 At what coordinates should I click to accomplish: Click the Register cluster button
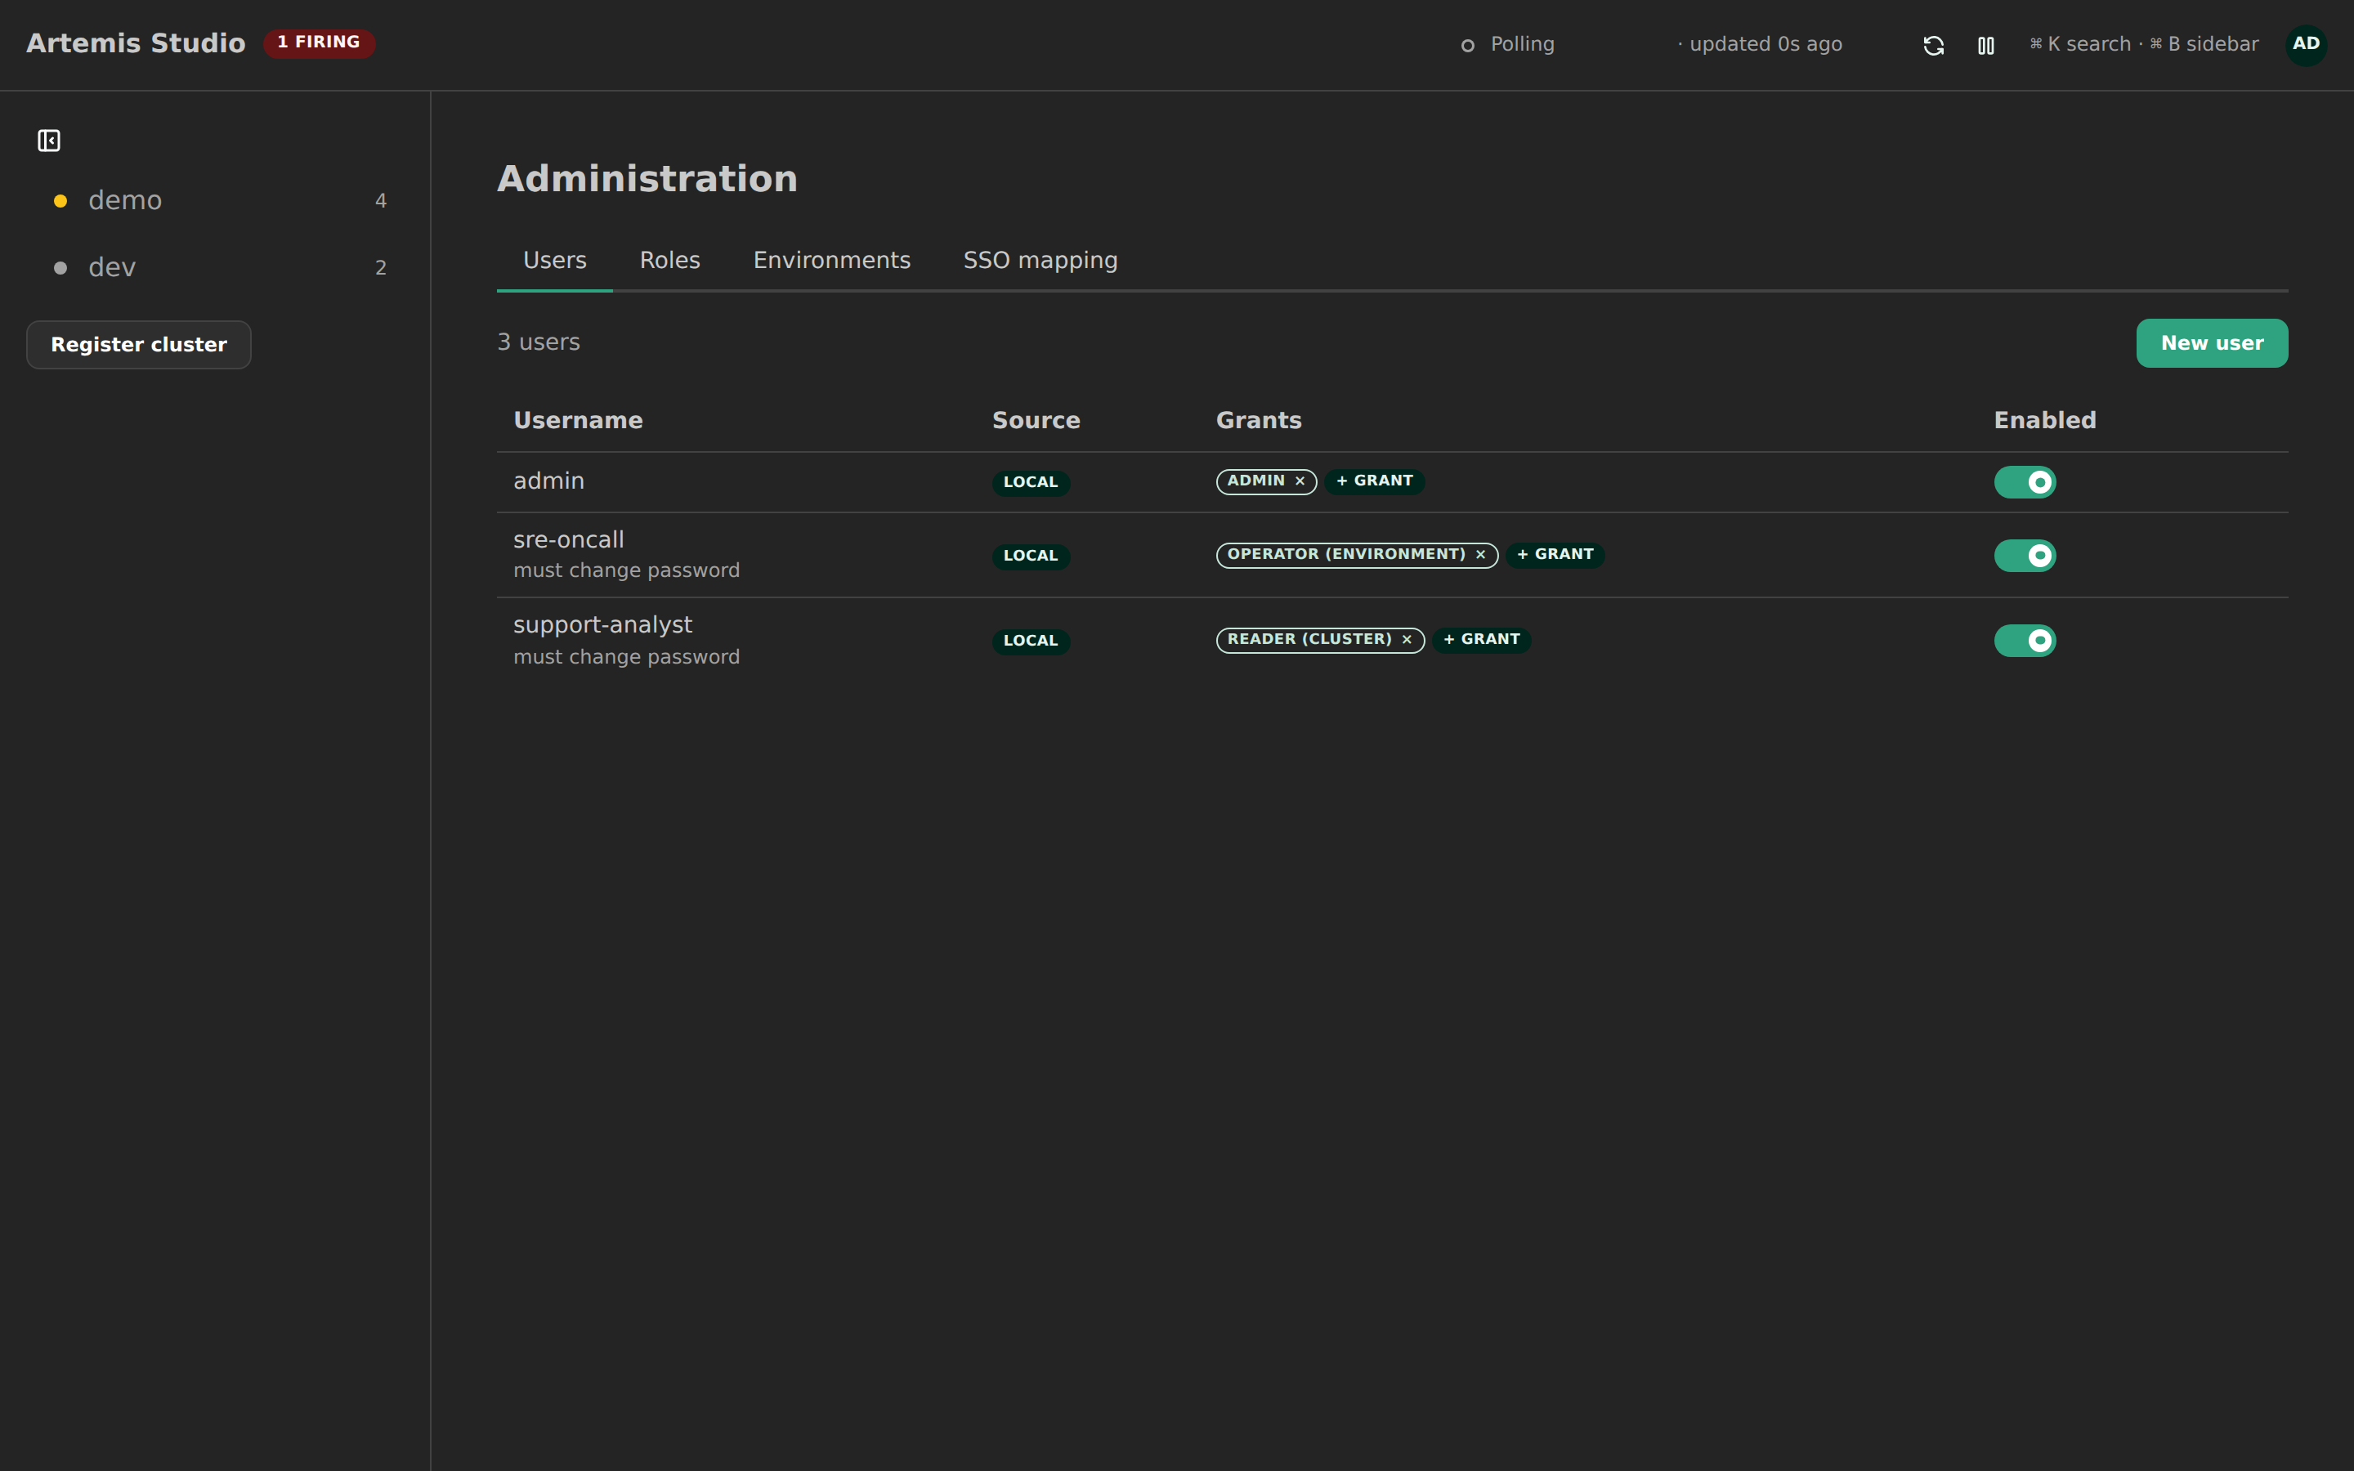click(x=138, y=346)
